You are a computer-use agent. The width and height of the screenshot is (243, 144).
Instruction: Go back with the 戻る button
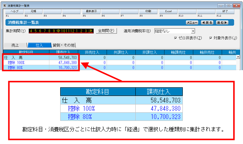(x=207, y=23)
